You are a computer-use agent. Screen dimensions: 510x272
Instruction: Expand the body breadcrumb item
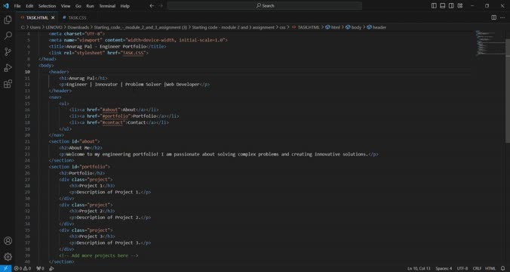pyautogui.click(x=354, y=27)
